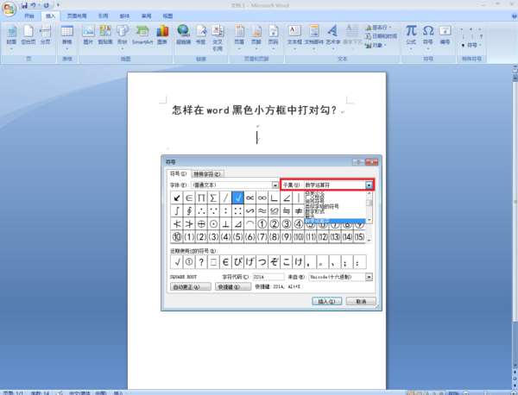Image resolution: width=518 pixels, height=395 pixels.
Task: Click the Quick Parts (文档部件) icon
Action: pos(314,37)
